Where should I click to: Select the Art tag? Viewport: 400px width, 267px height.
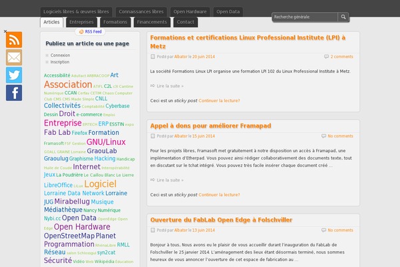pos(114,75)
